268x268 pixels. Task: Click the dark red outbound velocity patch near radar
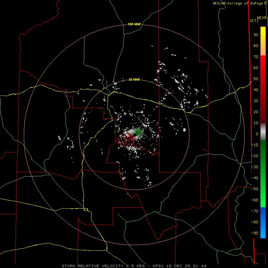130,137
